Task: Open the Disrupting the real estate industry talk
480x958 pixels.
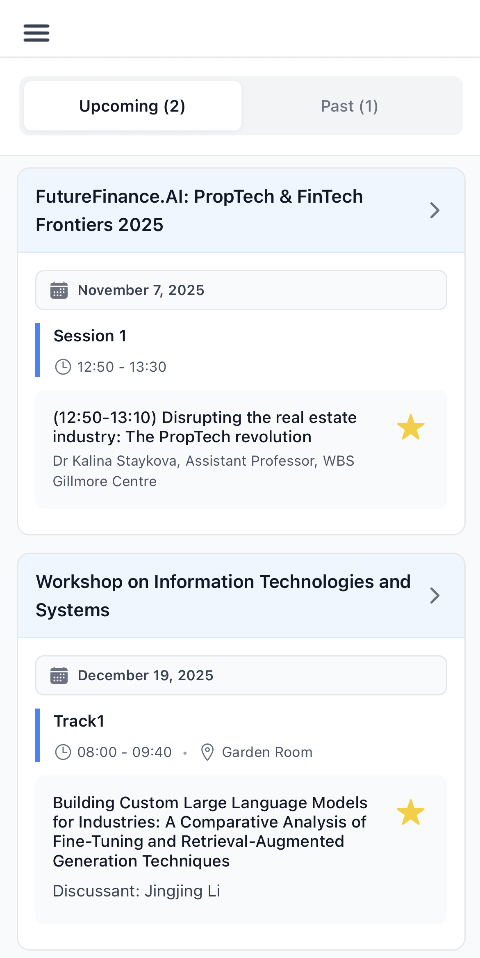Action: click(205, 427)
